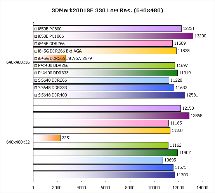Click the short orange 2251 bar
215x193 pixels.
(x=47, y=138)
